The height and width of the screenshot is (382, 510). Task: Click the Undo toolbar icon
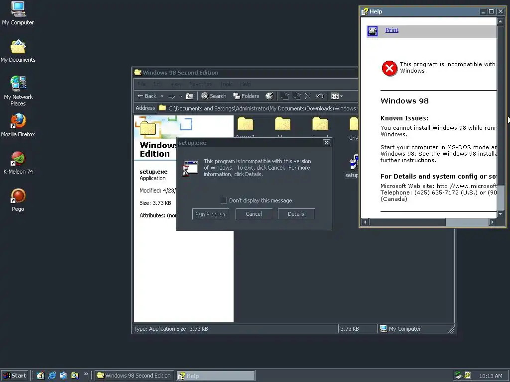pos(320,96)
